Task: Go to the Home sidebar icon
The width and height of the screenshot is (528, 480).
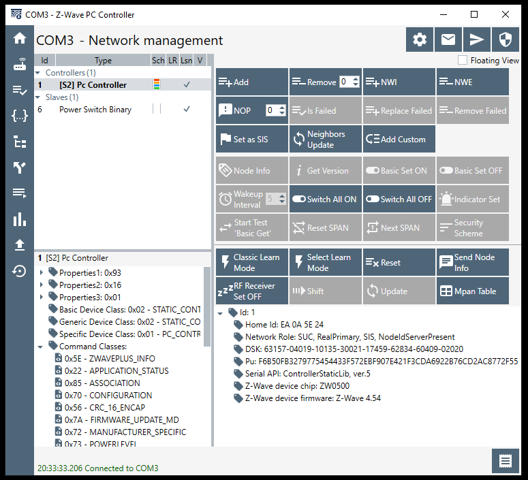Action: click(20, 39)
